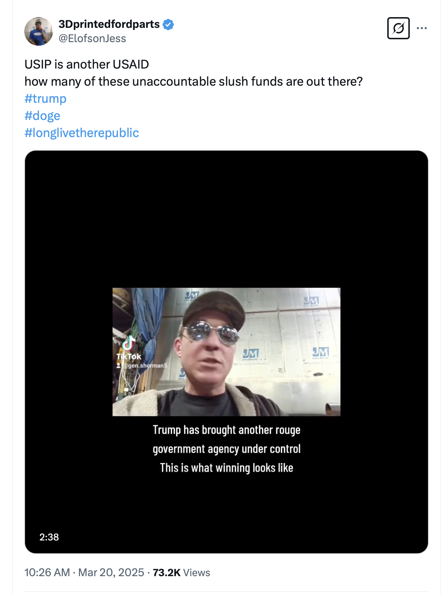Click the 2:38 video duration badge
This screenshot has width=448, height=594.
pyautogui.click(x=49, y=537)
